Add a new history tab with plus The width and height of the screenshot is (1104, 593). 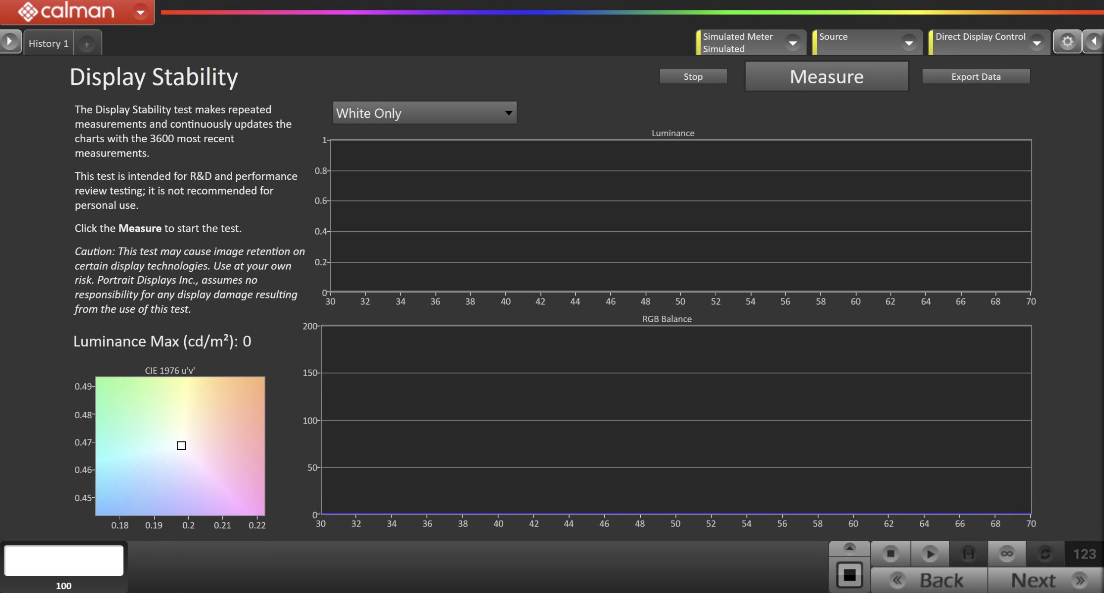[87, 44]
